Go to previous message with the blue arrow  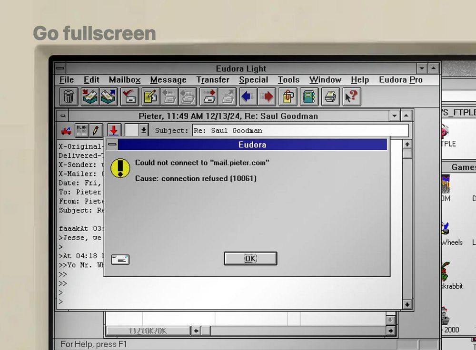(x=248, y=97)
